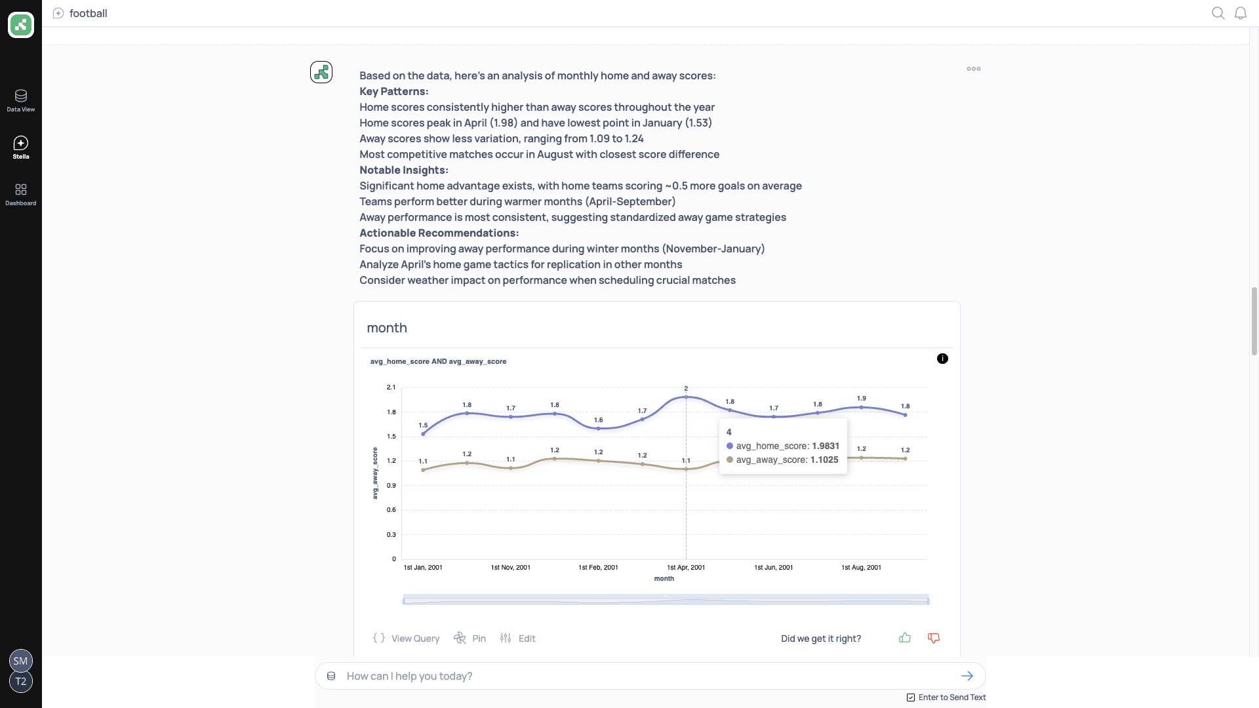This screenshot has height=708, width=1259.
Task: Open the message three-dots options menu
Action: [x=974, y=69]
